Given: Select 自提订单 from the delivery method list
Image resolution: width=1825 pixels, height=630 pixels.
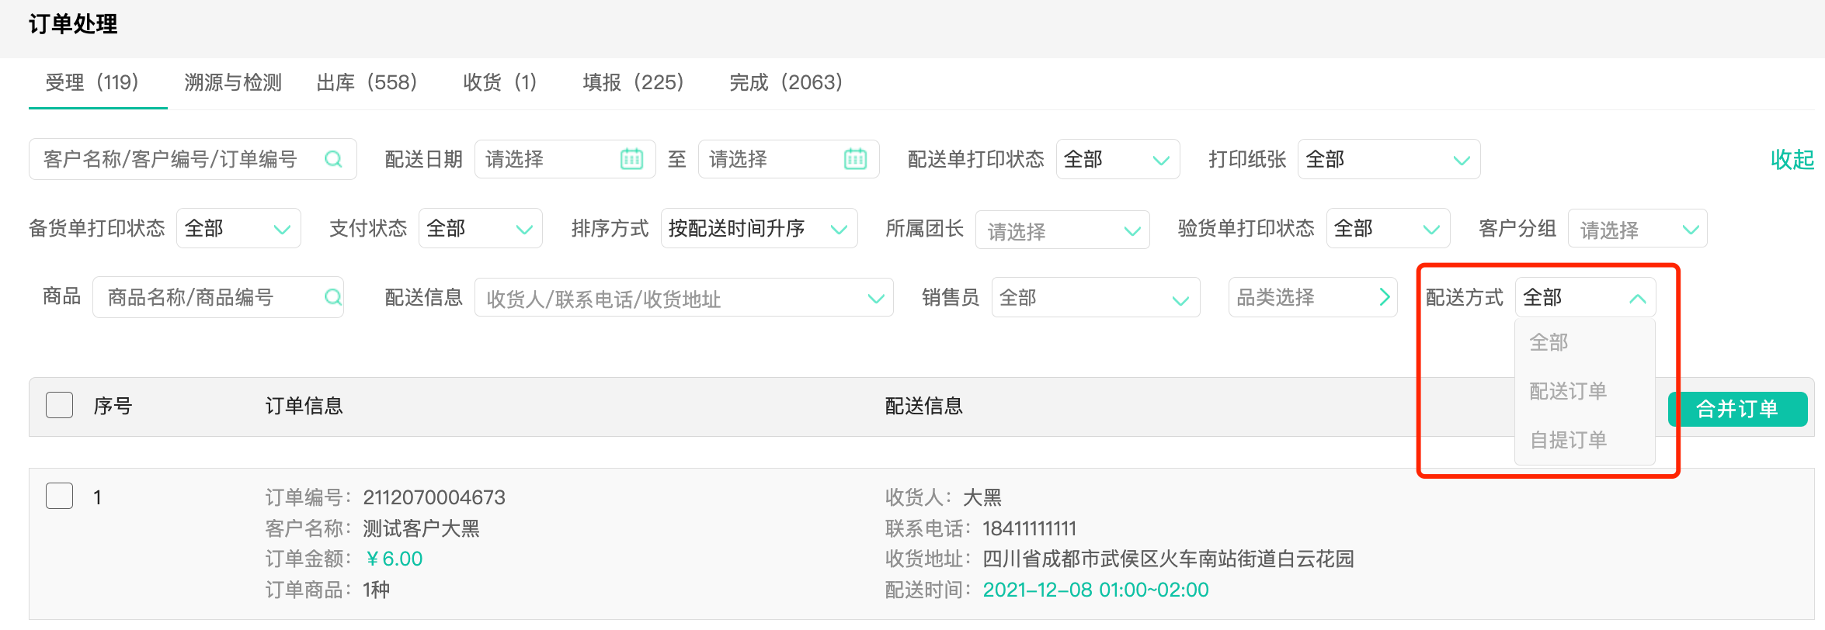Looking at the screenshot, I should (1568, 440).
